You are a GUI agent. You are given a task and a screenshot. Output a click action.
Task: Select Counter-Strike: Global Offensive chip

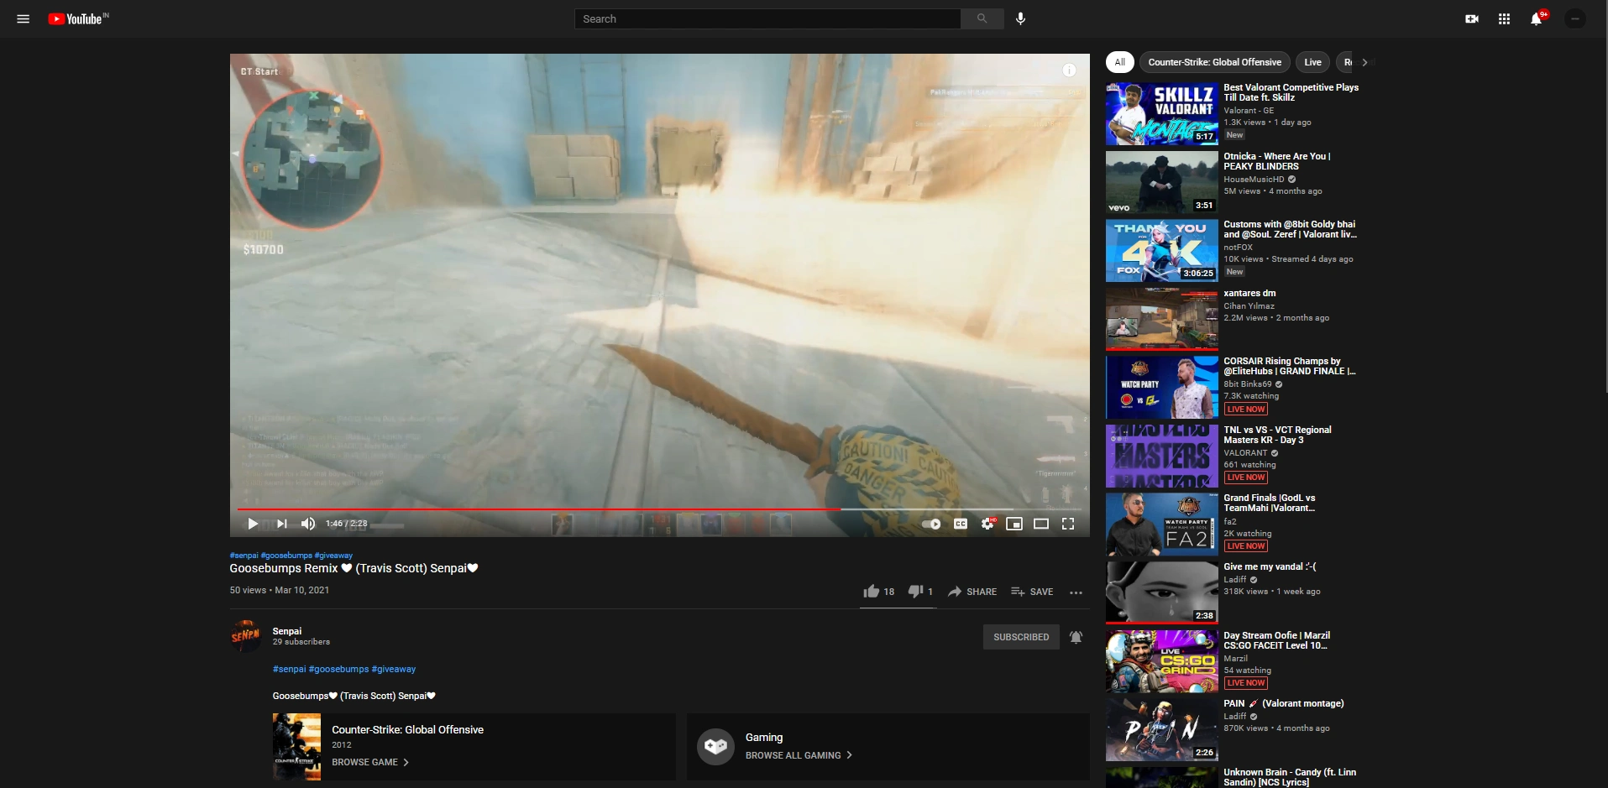click(1214, 62)
